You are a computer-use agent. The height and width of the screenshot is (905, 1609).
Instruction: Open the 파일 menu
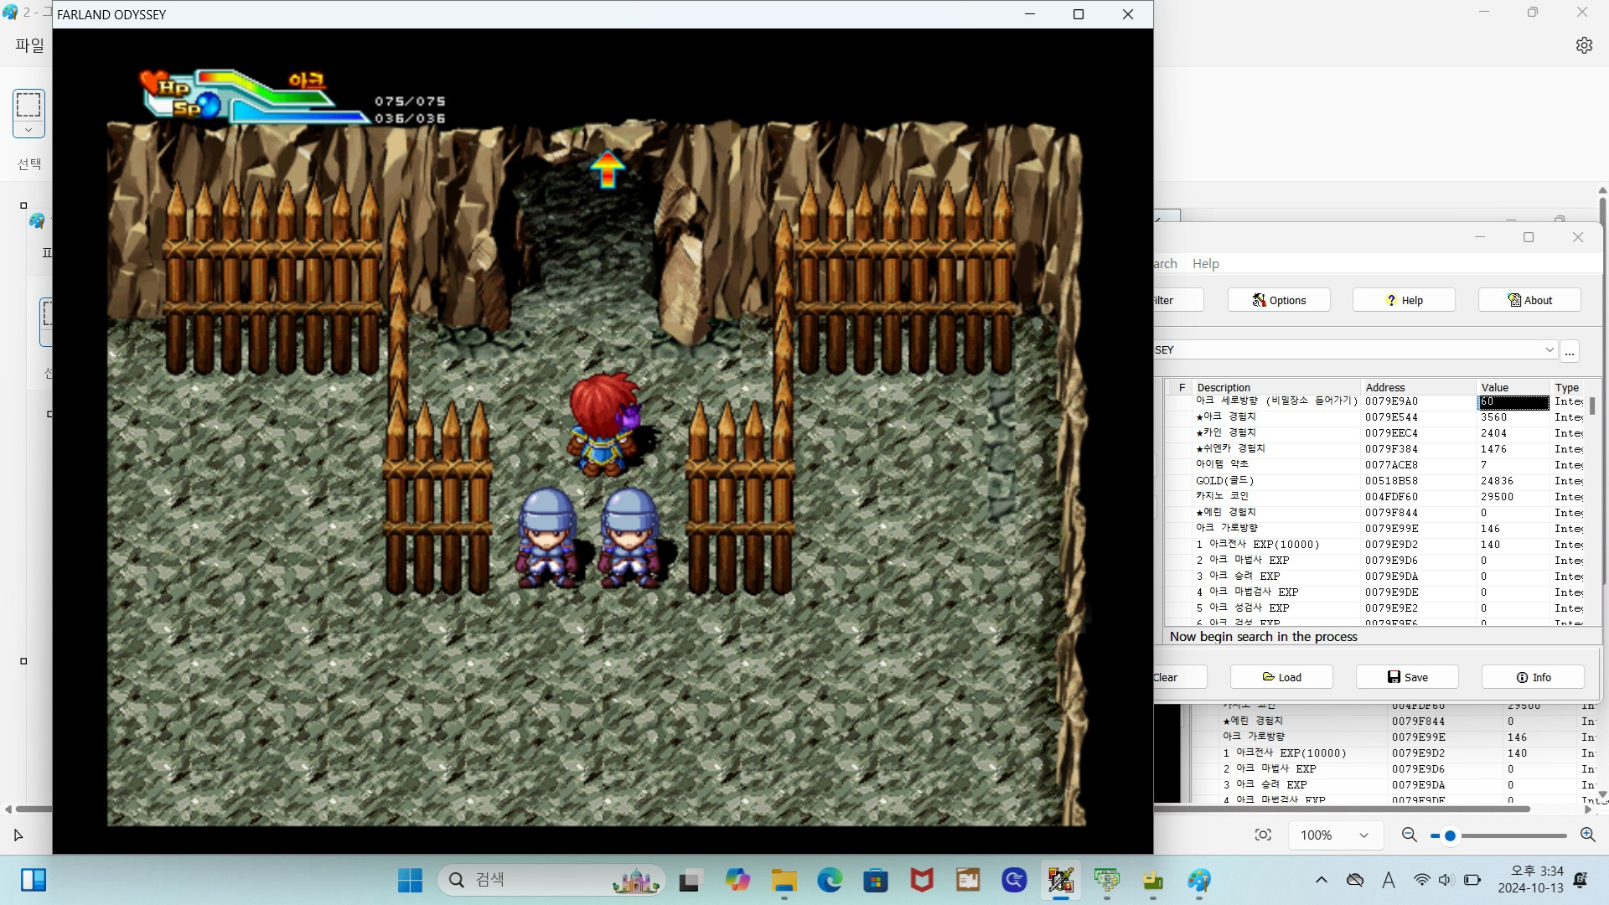pyautogui.click(x=29, y=45)
